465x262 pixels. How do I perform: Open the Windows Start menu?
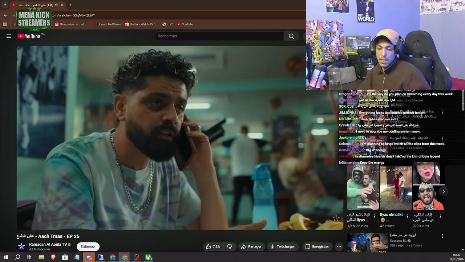5,257
